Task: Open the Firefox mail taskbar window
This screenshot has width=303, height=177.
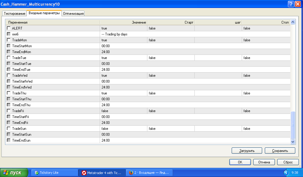Action: pos(149,173)
